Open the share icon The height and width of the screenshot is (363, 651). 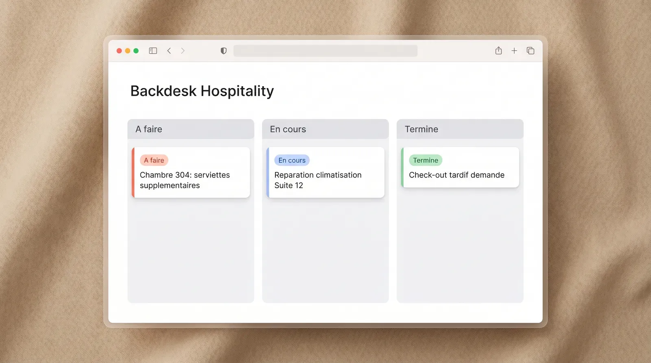coord(498,50)
